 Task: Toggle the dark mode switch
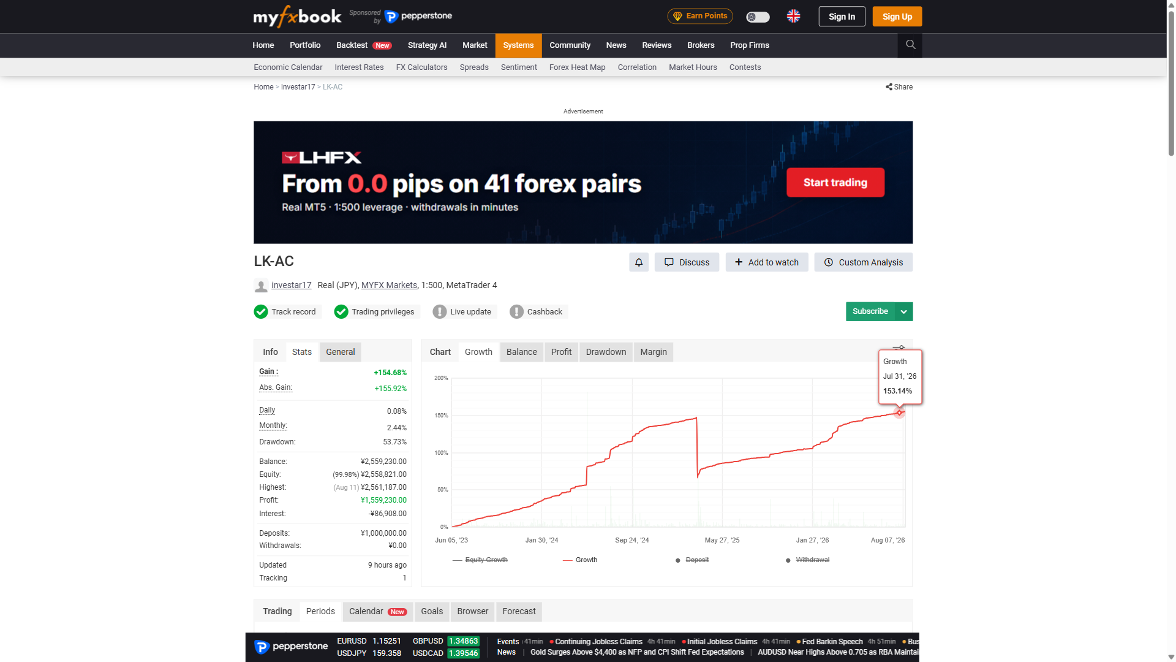point(758,17)
